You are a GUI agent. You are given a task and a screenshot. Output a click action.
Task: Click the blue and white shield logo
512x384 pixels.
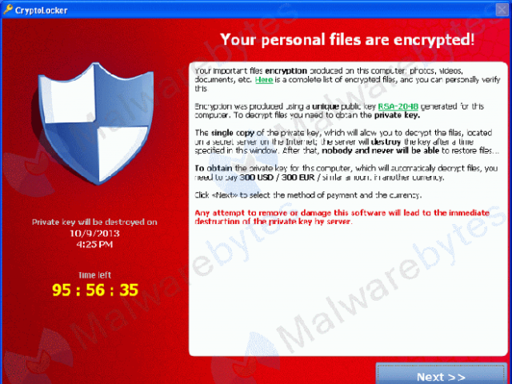point(96,123)
